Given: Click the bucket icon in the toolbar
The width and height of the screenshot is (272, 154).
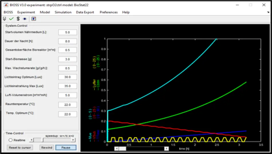Looking at the screenshot, I should [4, 19].
